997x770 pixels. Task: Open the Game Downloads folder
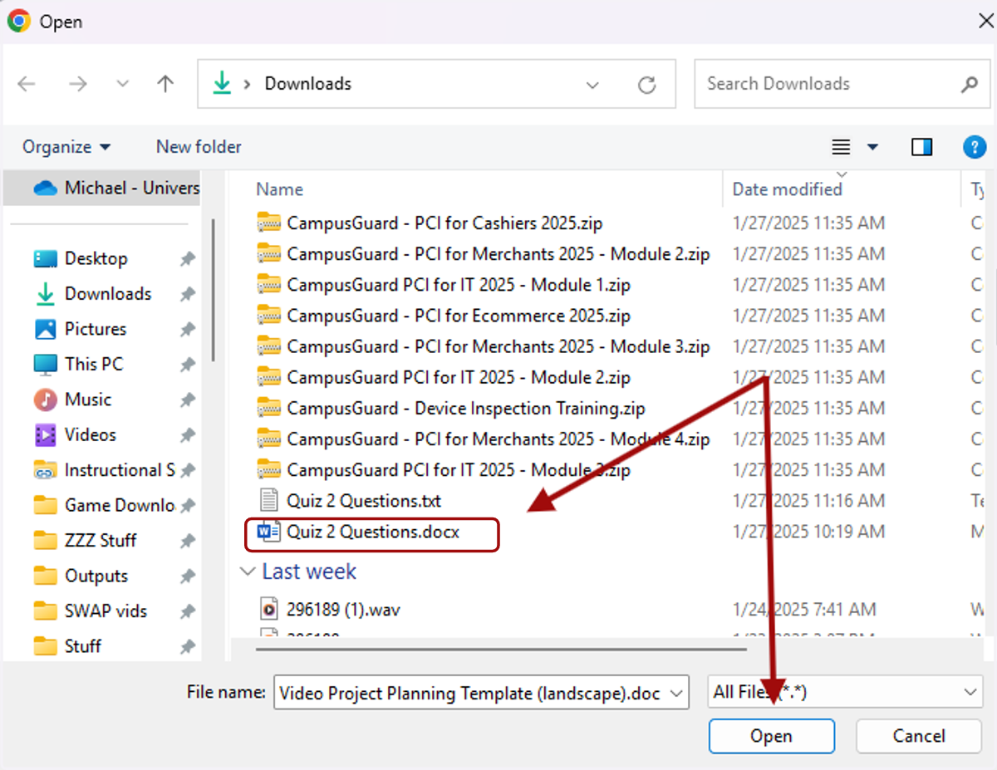pos(119,505)
